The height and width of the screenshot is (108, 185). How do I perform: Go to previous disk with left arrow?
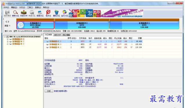pyautogui.click(x=6, y=21)
